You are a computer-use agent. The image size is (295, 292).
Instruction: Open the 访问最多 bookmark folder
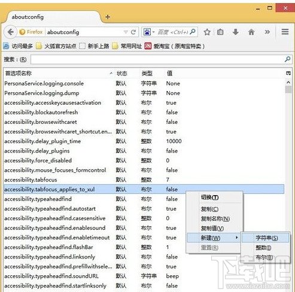[18, 46]
